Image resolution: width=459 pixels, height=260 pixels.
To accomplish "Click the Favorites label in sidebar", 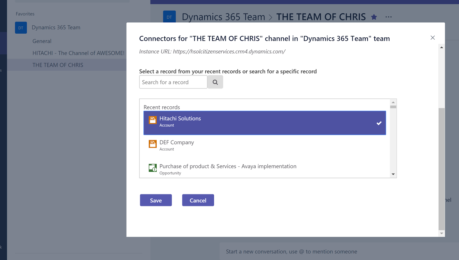I will pos(25,14).
